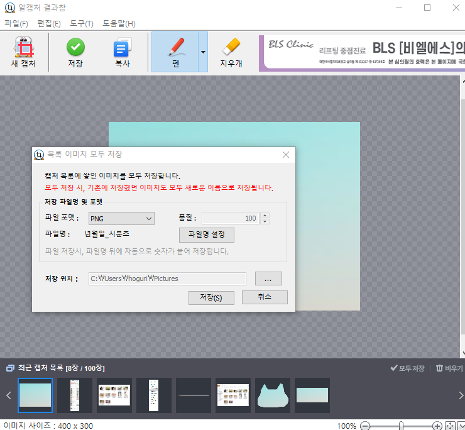Close the 목록 이미지 모두 저장 dialog
Image resolution: width=465 pixels, height=430 pixels.
286,155
